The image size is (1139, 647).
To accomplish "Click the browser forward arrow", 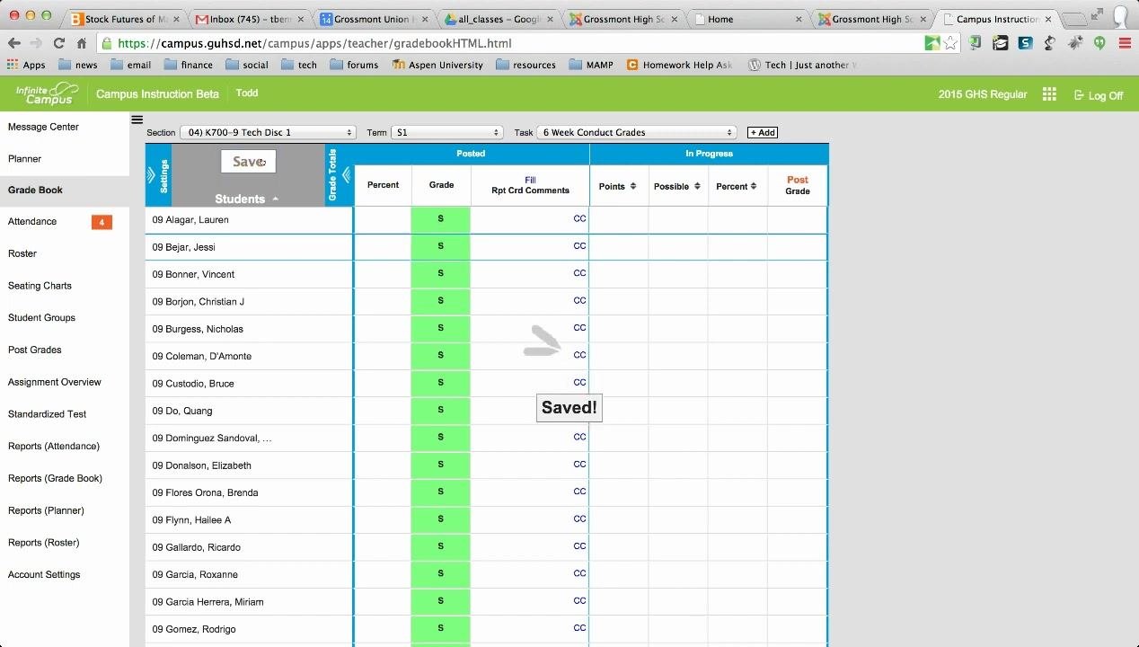I will coord(36,43).
